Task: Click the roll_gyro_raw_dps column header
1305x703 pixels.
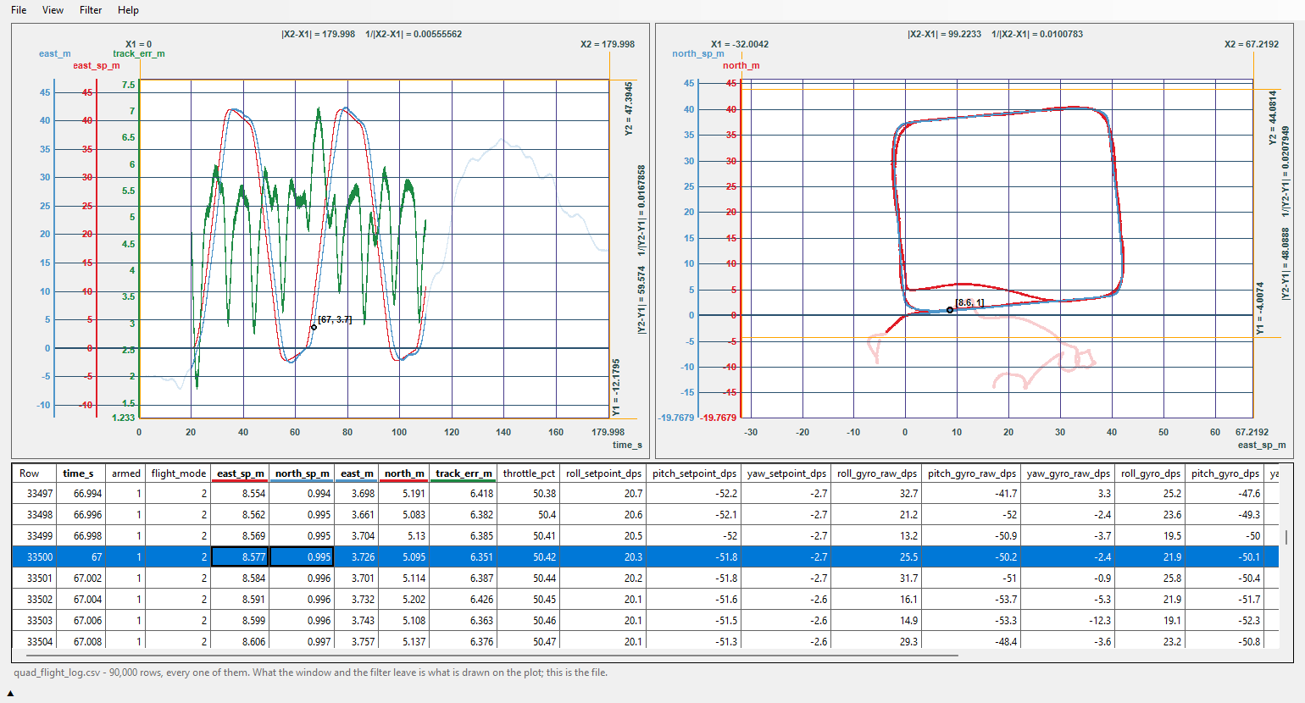Action: (x=877, y=473)
